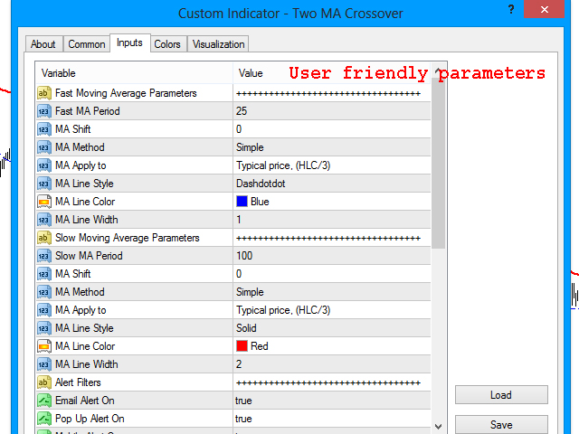Click the 123 icon of MA Apply to in Slow MA section
This screenshot has width=579, height=434.
pos(44,310)
